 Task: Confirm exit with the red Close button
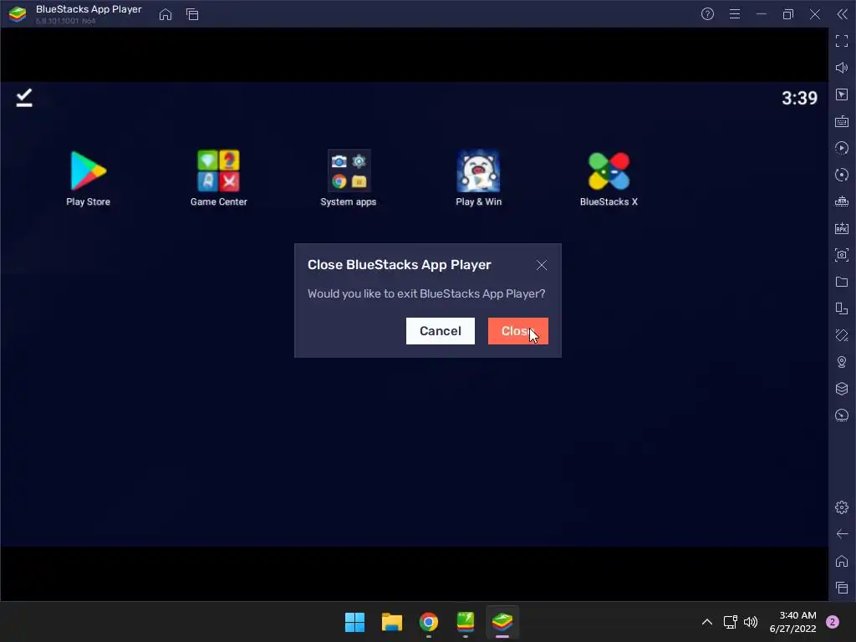click(x=518, y=331)
